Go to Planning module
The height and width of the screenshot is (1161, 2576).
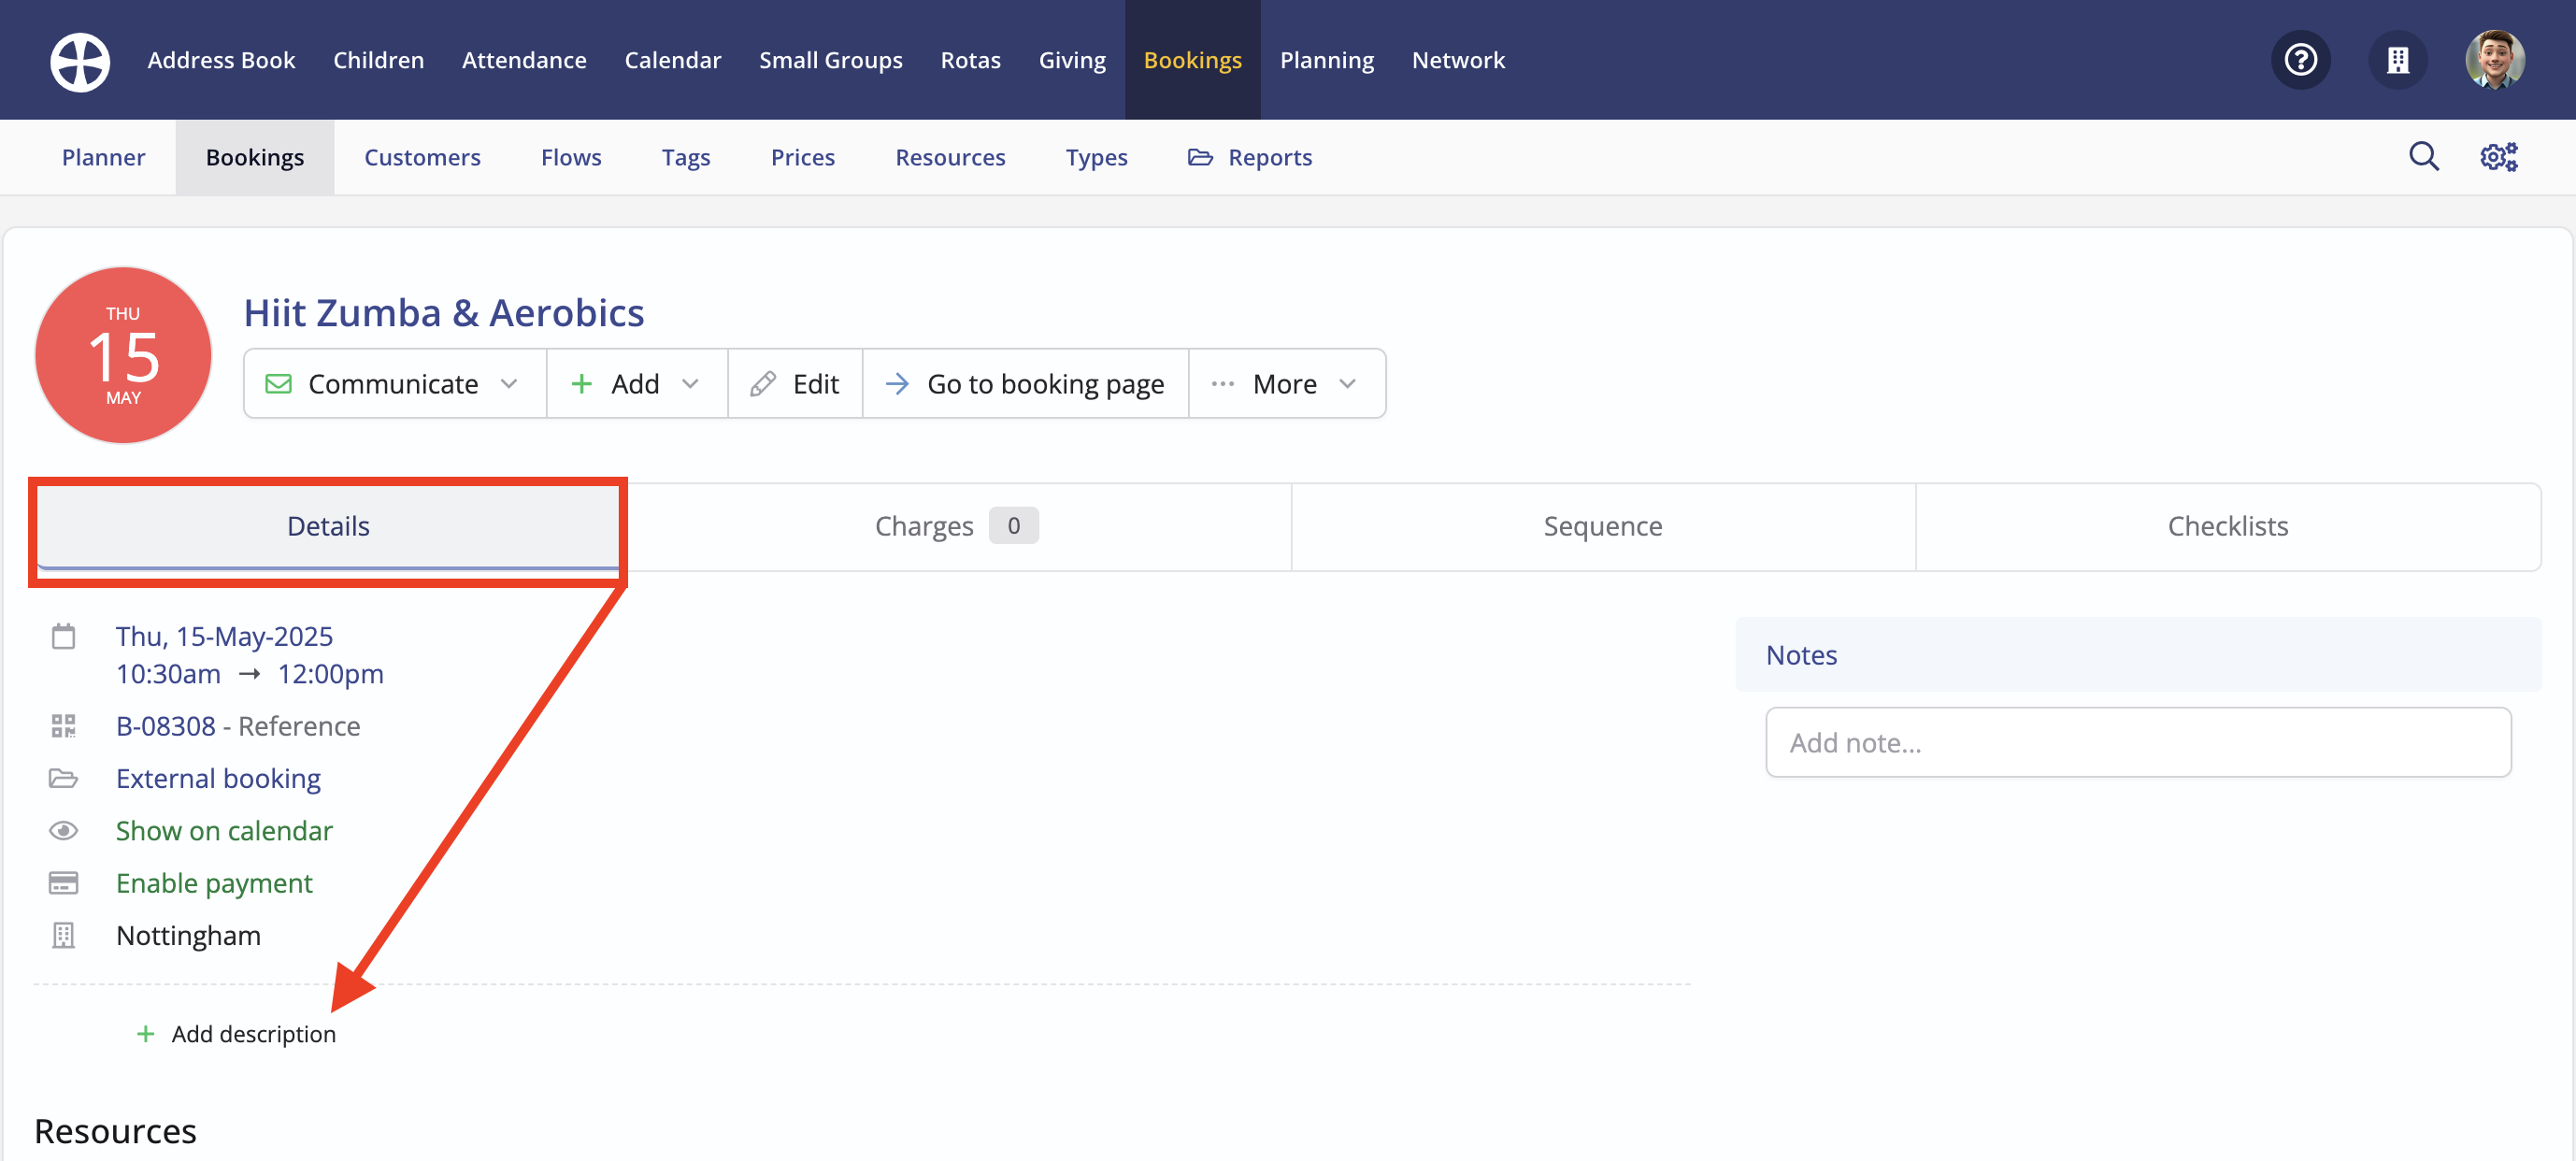(1327, 60)
